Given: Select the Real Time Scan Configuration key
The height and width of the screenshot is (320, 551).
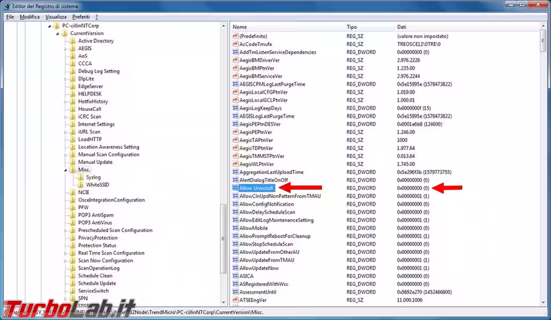Looking at the screenshot, I should [111, 253].
